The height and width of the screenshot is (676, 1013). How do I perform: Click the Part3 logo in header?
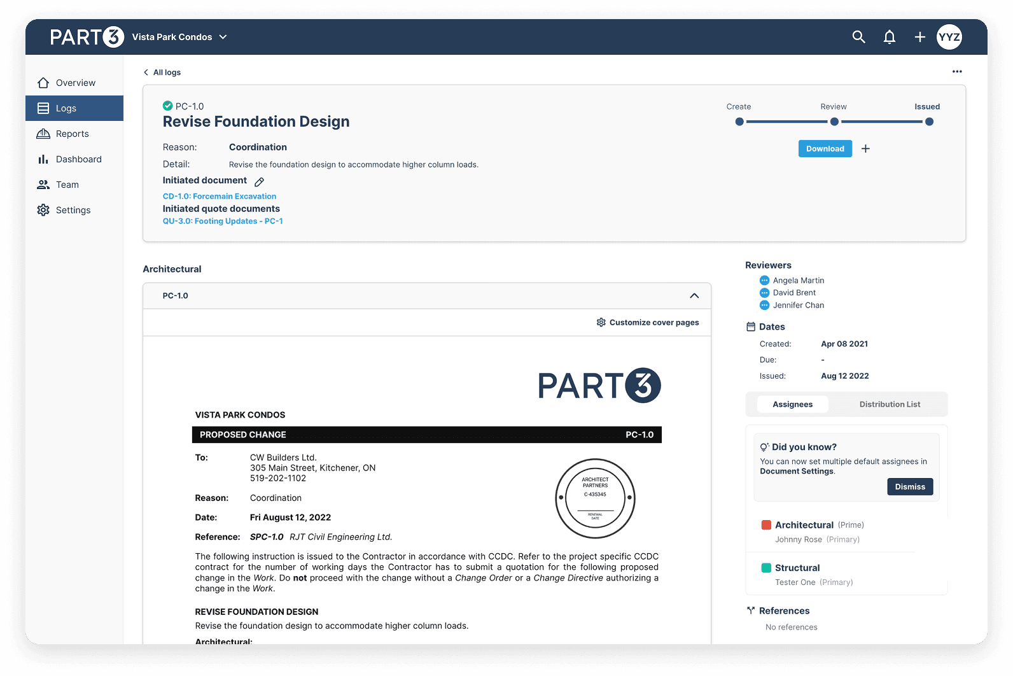(87, 37)
